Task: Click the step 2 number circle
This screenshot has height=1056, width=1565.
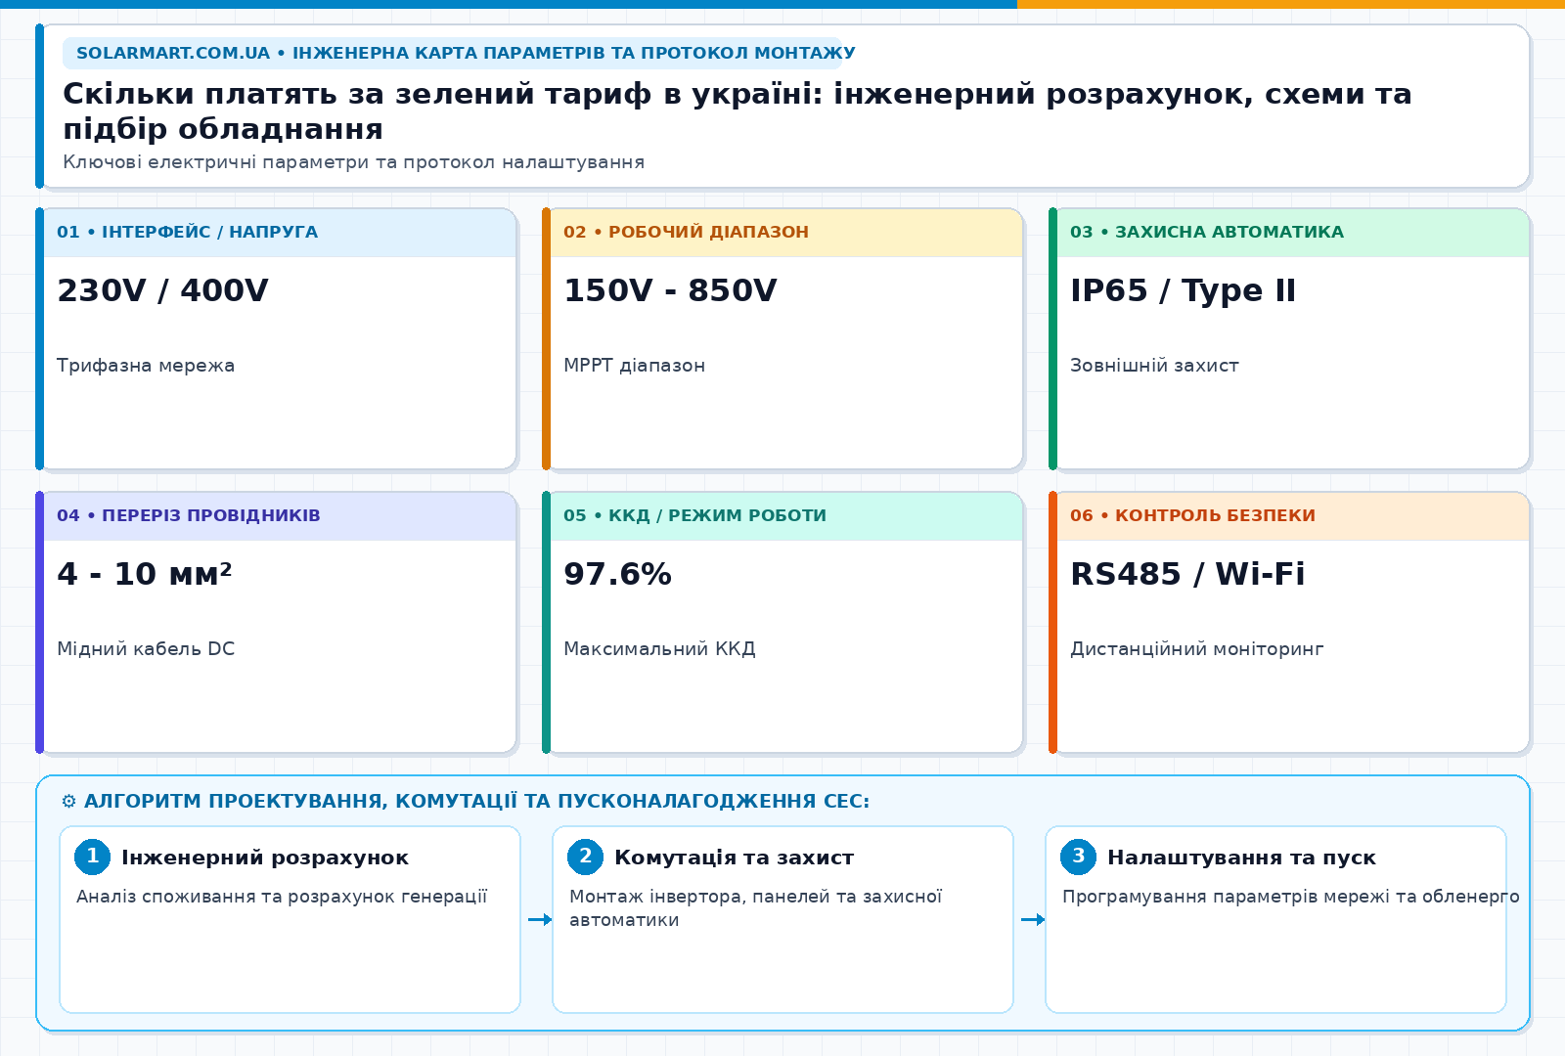Action: pyautogui.click(x=585, y=857)
